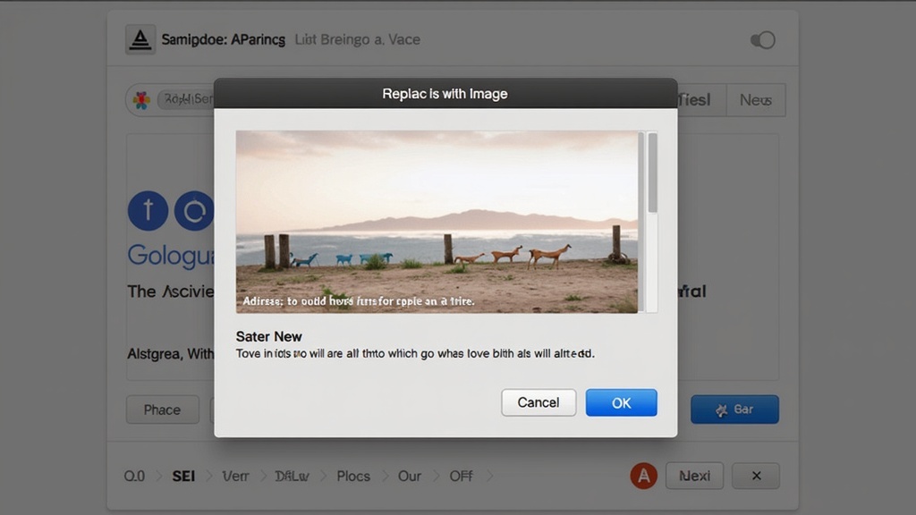Expand the chevron after OFF breadcrumb
The height and width of the screenshot is (515, 916).
coord(489,476)
